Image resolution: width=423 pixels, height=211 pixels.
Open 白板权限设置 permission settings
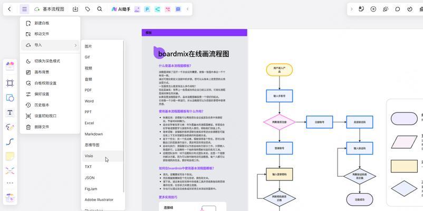click(50, 83)
